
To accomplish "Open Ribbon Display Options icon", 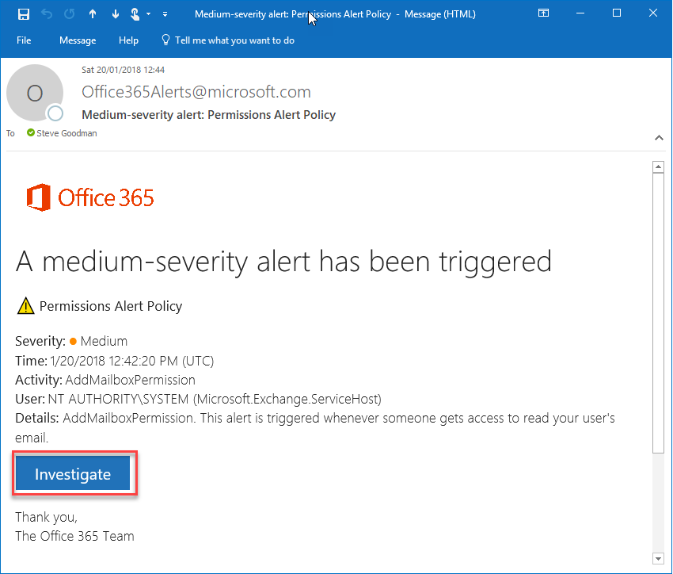I will pos(543,13).
